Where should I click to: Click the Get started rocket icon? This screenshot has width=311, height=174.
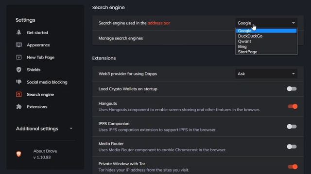pyautogui.click(x=19, y=32)
